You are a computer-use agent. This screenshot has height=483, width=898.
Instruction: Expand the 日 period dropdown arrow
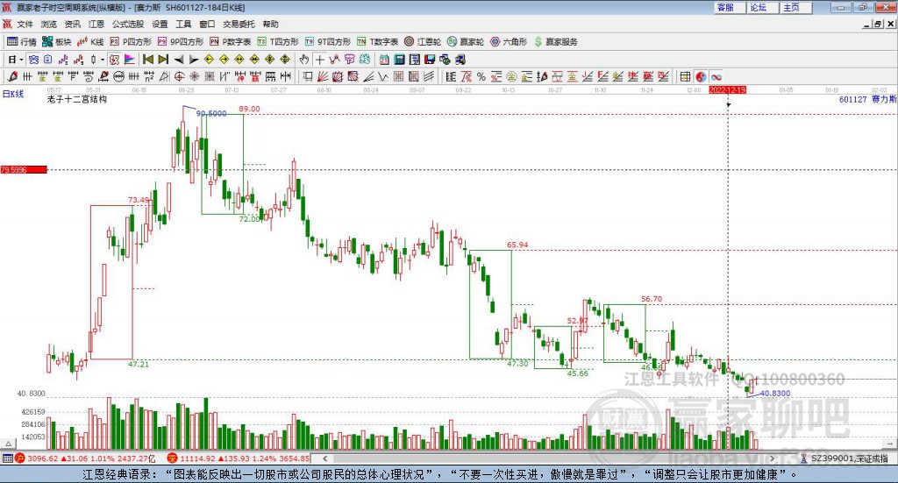click(21, 60)
